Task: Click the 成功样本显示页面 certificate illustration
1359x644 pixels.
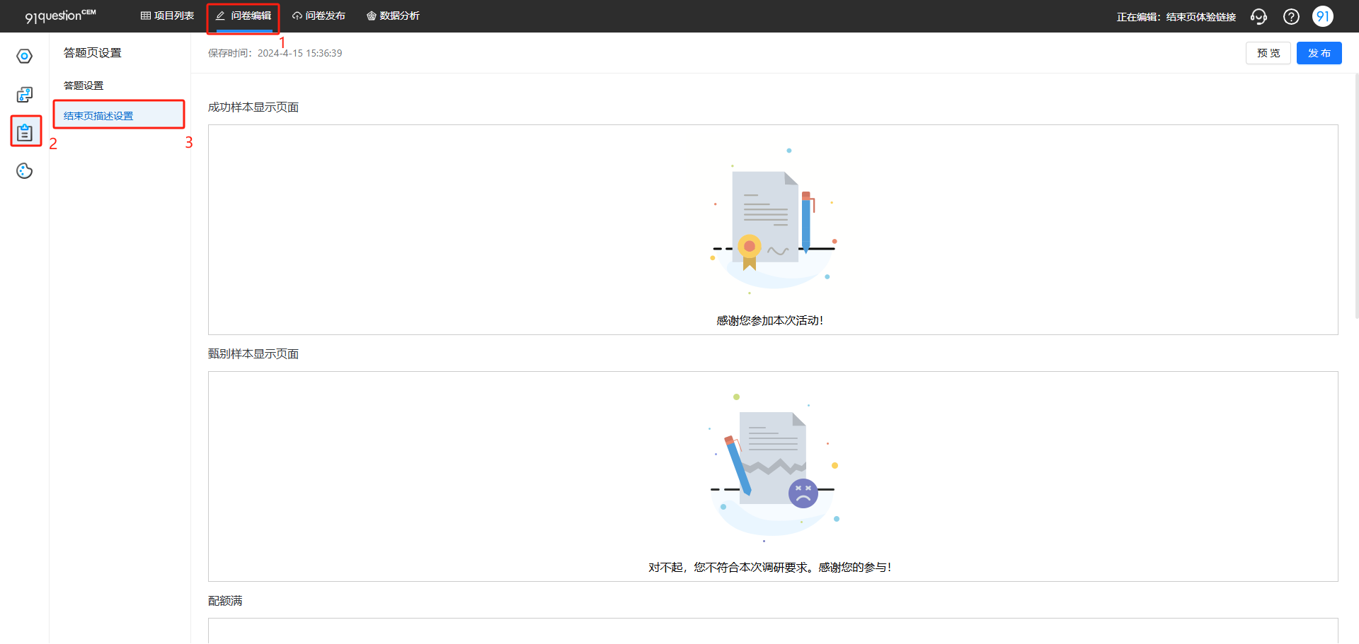Action: click(x=774, y=221)
